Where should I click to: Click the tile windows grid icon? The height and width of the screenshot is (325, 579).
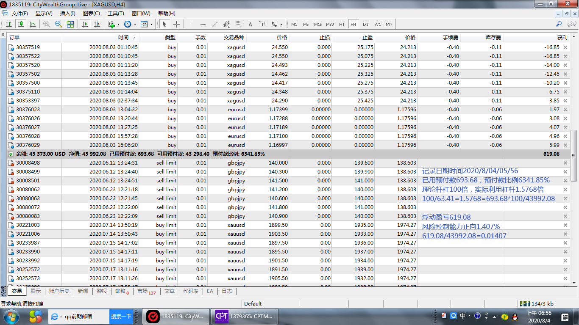[70, 24]
